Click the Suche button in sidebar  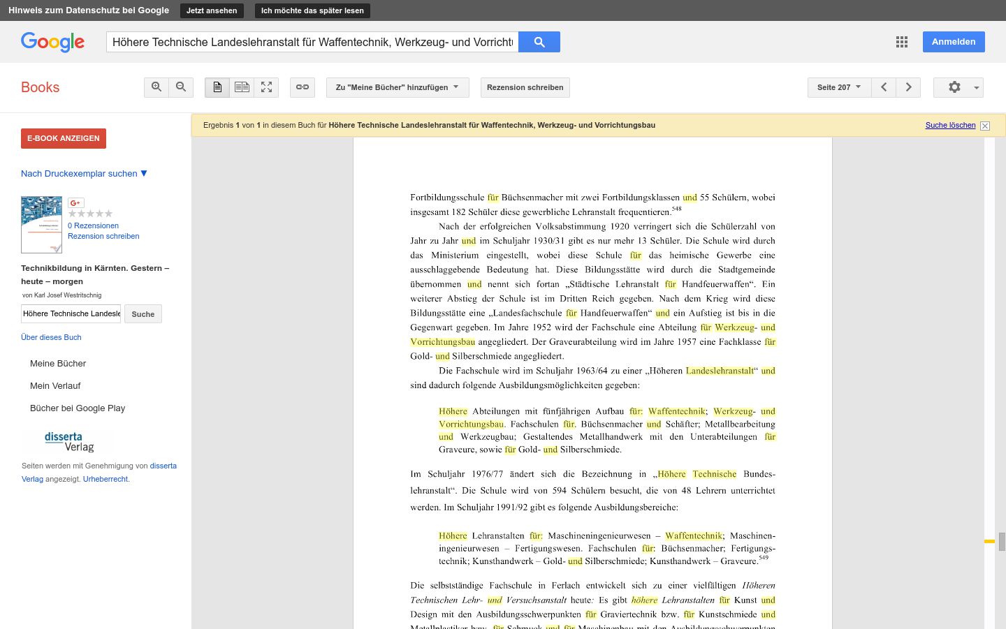(143, 314)
